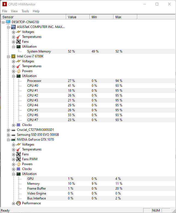Click the fan icon beside Fans PWM
The image size is (176, 213).
pyautogui.click(x=19, y=159)
